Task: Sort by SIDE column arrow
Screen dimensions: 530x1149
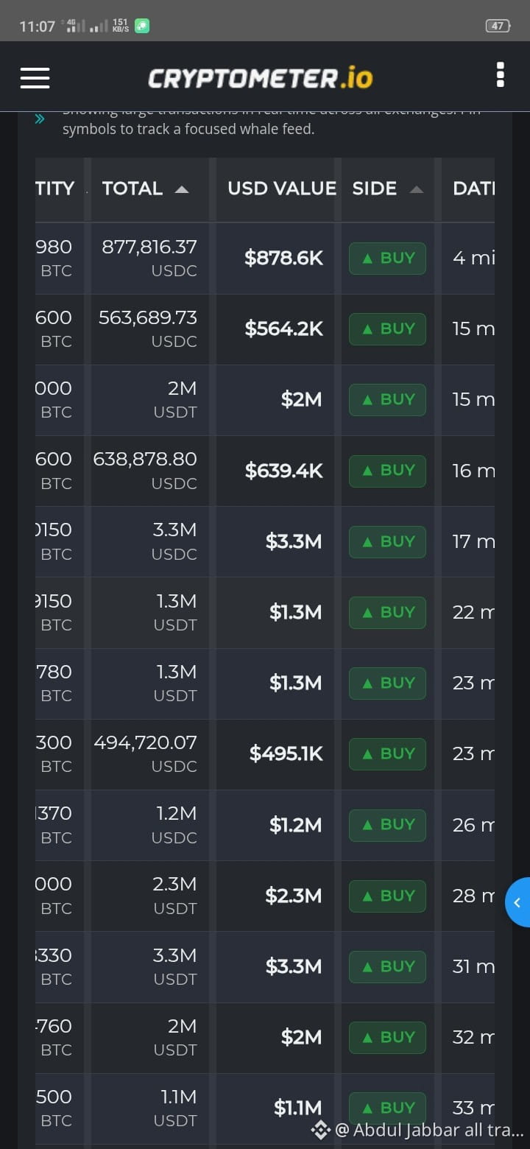Action: (x=417, y=189)
